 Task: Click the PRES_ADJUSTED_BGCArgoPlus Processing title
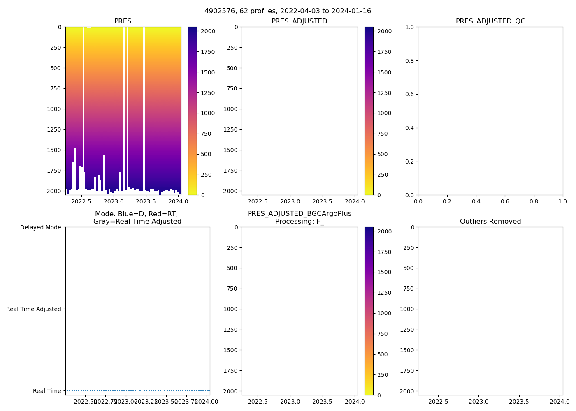point(299,218)
